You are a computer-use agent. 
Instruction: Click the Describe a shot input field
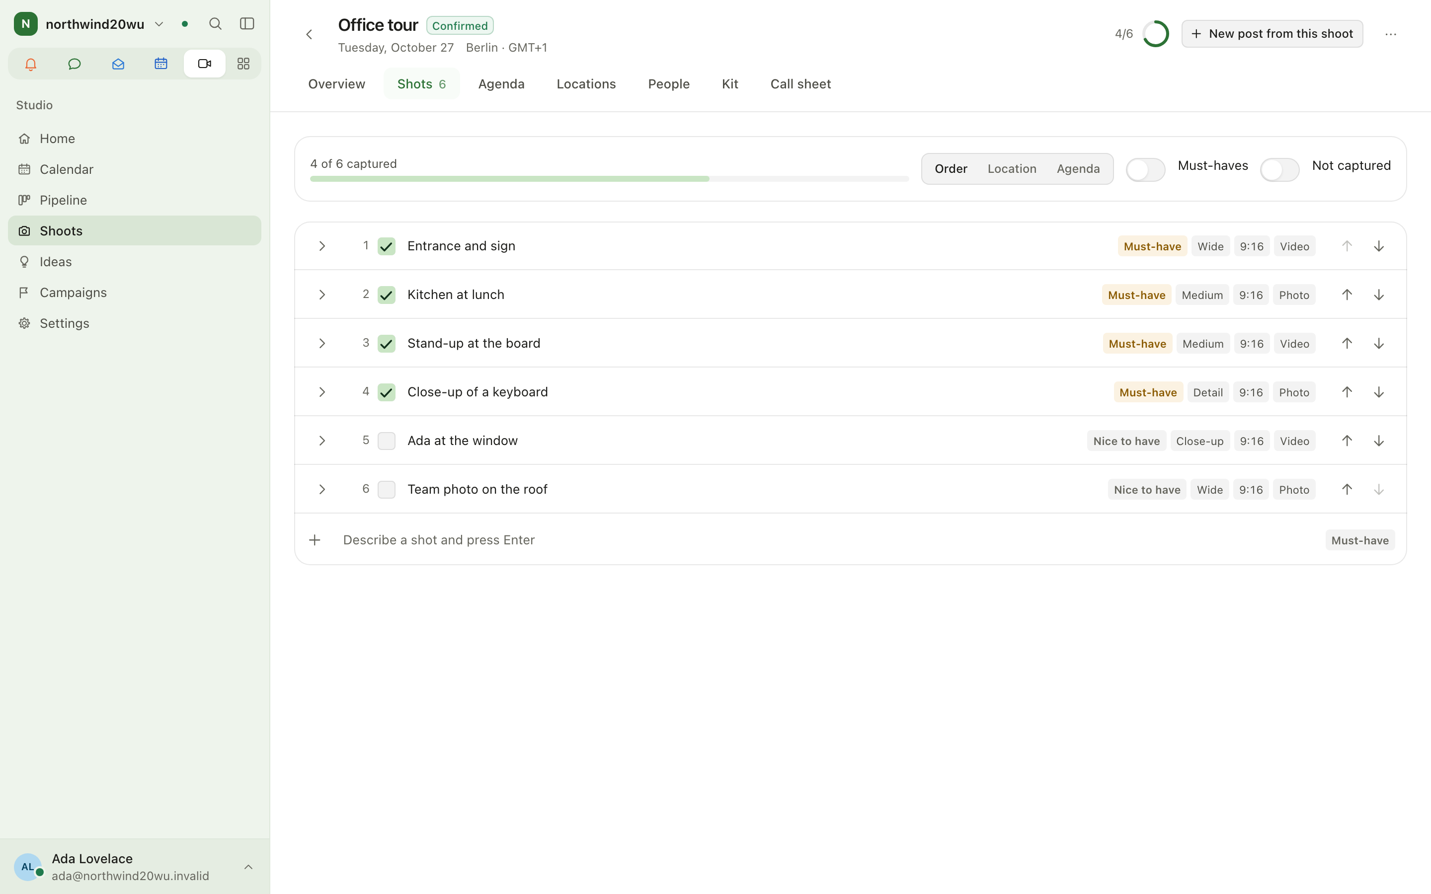828,540
